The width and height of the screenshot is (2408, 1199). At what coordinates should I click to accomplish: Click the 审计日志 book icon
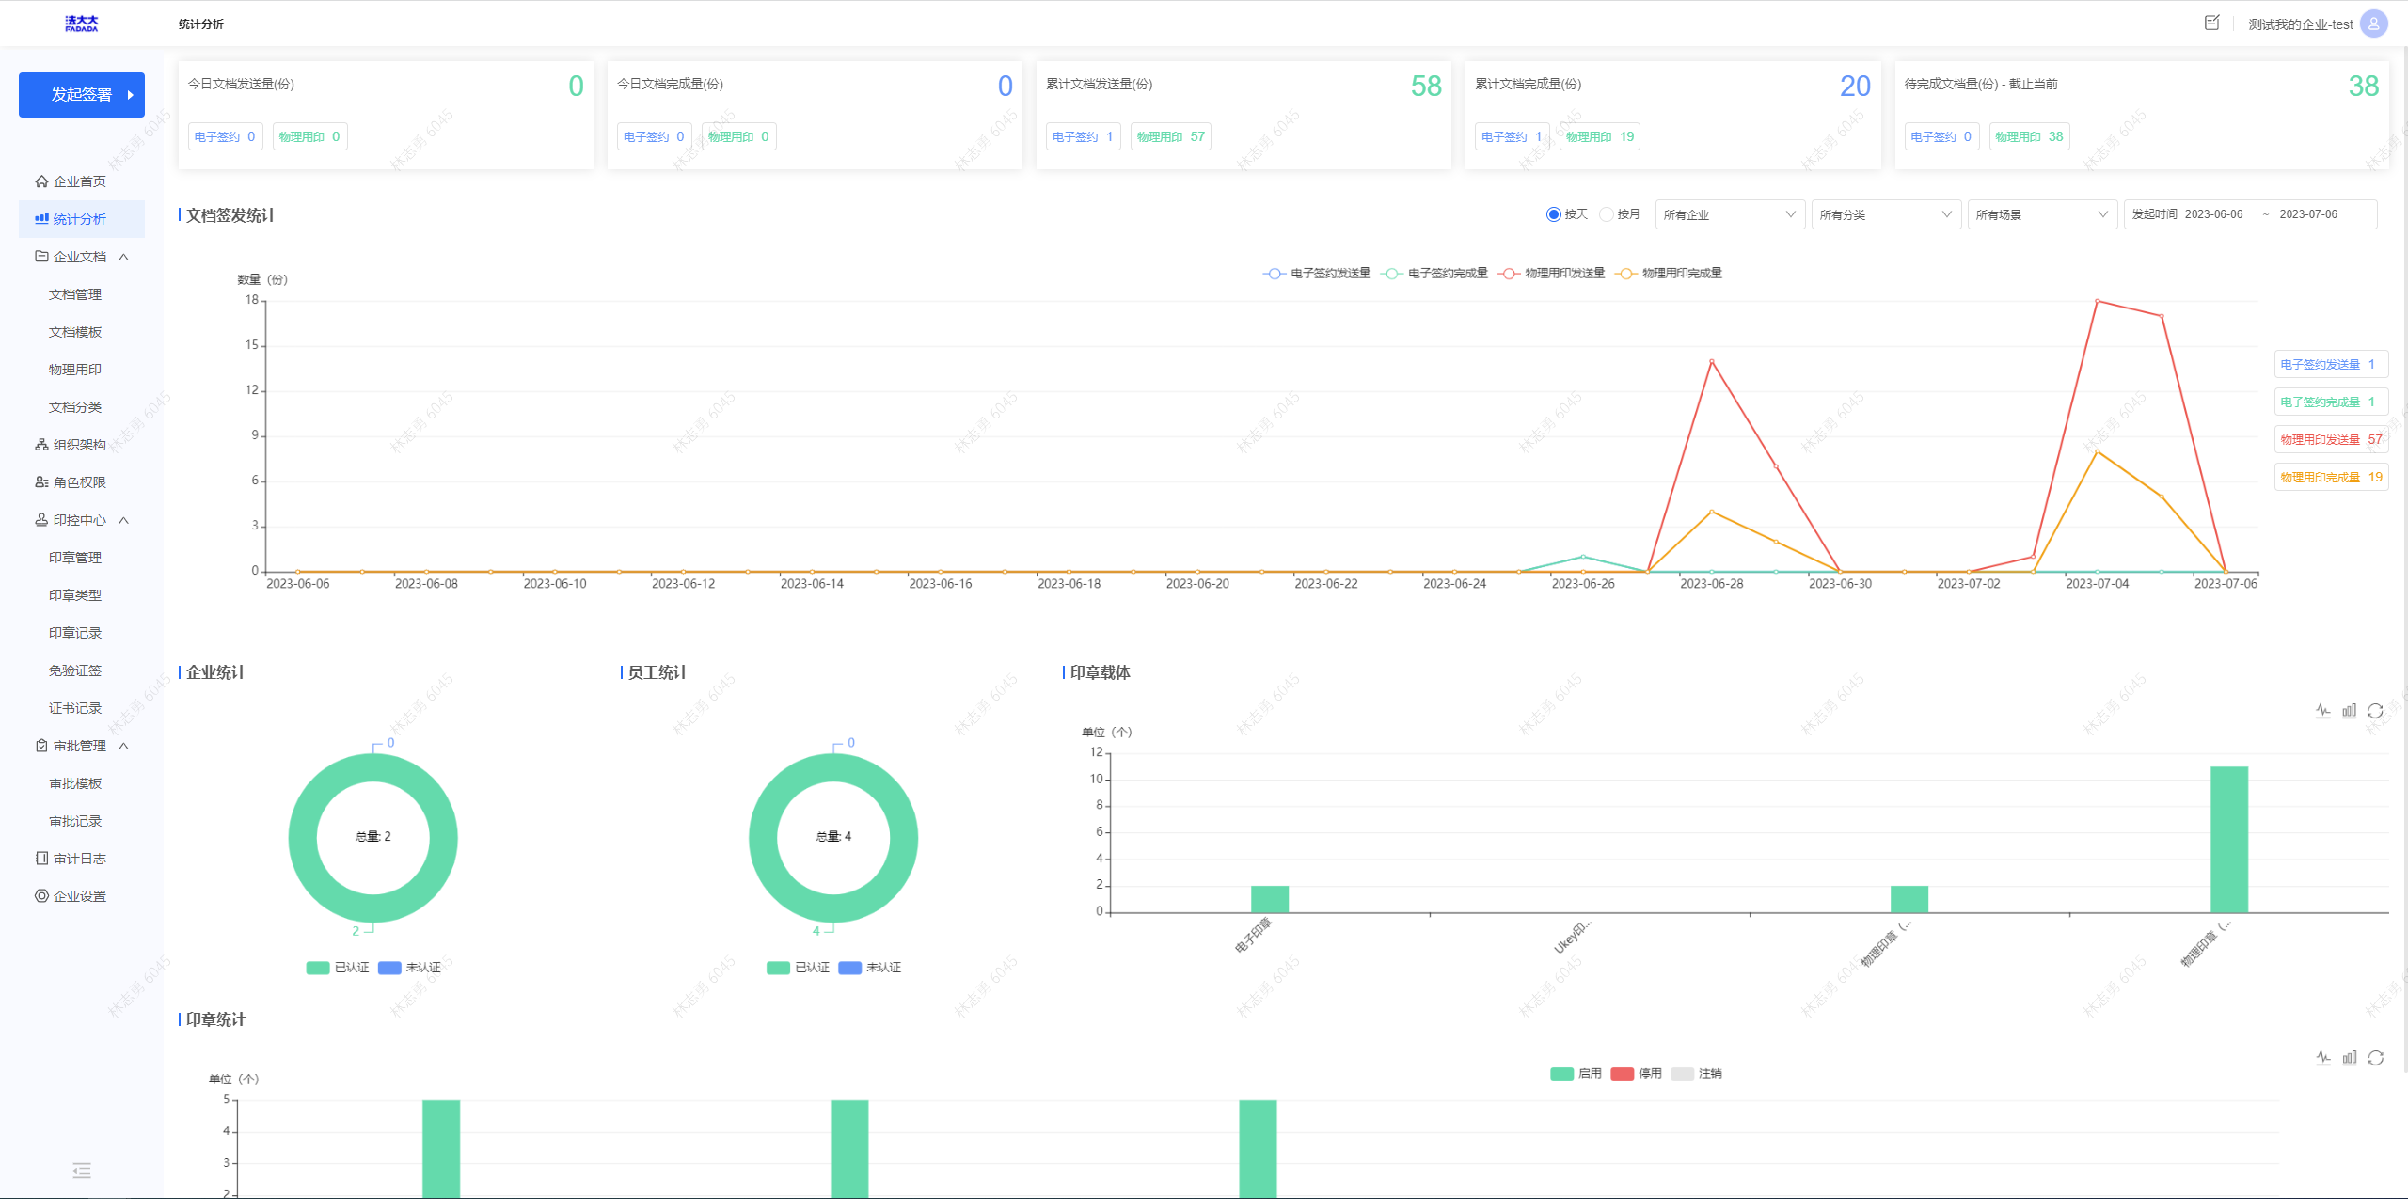point(41,858)
